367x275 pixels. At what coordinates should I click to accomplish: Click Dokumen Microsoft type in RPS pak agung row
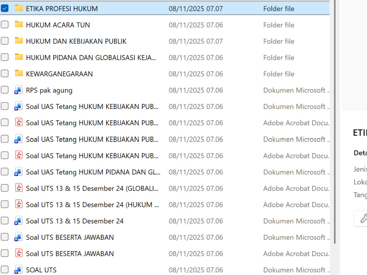[296, 91]
